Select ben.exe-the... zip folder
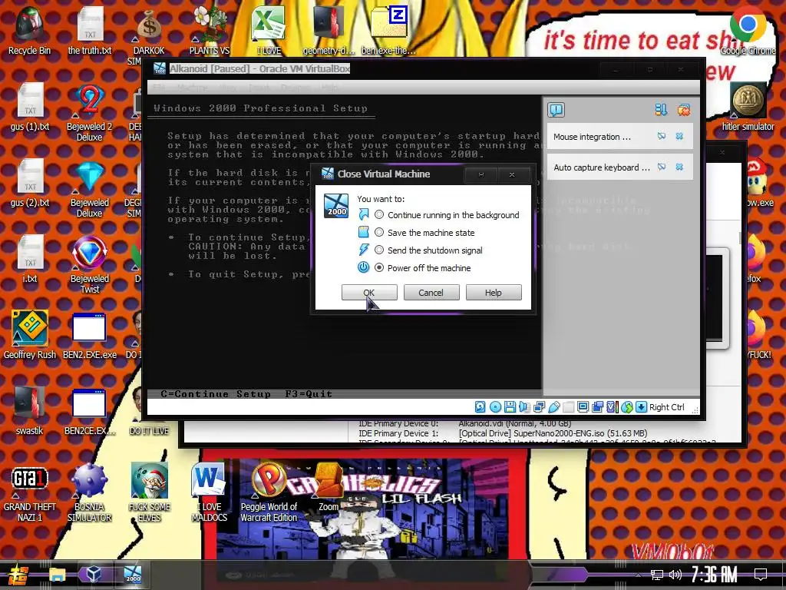 coord(388,31)
